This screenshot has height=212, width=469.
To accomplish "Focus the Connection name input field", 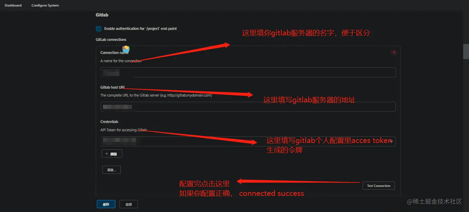I will click(248, 72).
